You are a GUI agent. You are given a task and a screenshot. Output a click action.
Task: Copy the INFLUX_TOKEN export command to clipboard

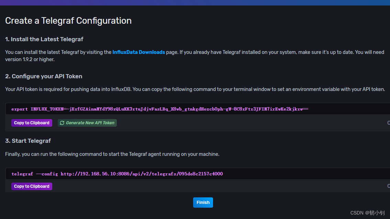click(x=32, y=123)
